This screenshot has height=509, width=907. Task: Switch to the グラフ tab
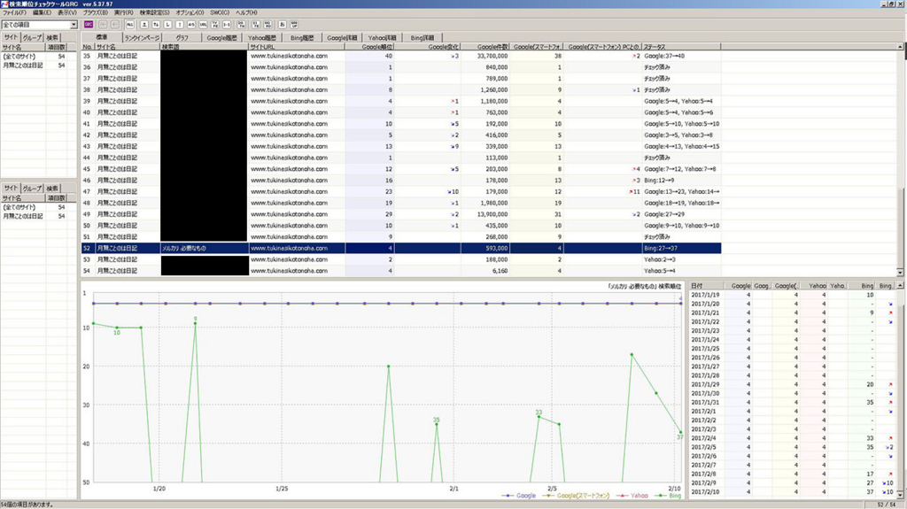182,37
